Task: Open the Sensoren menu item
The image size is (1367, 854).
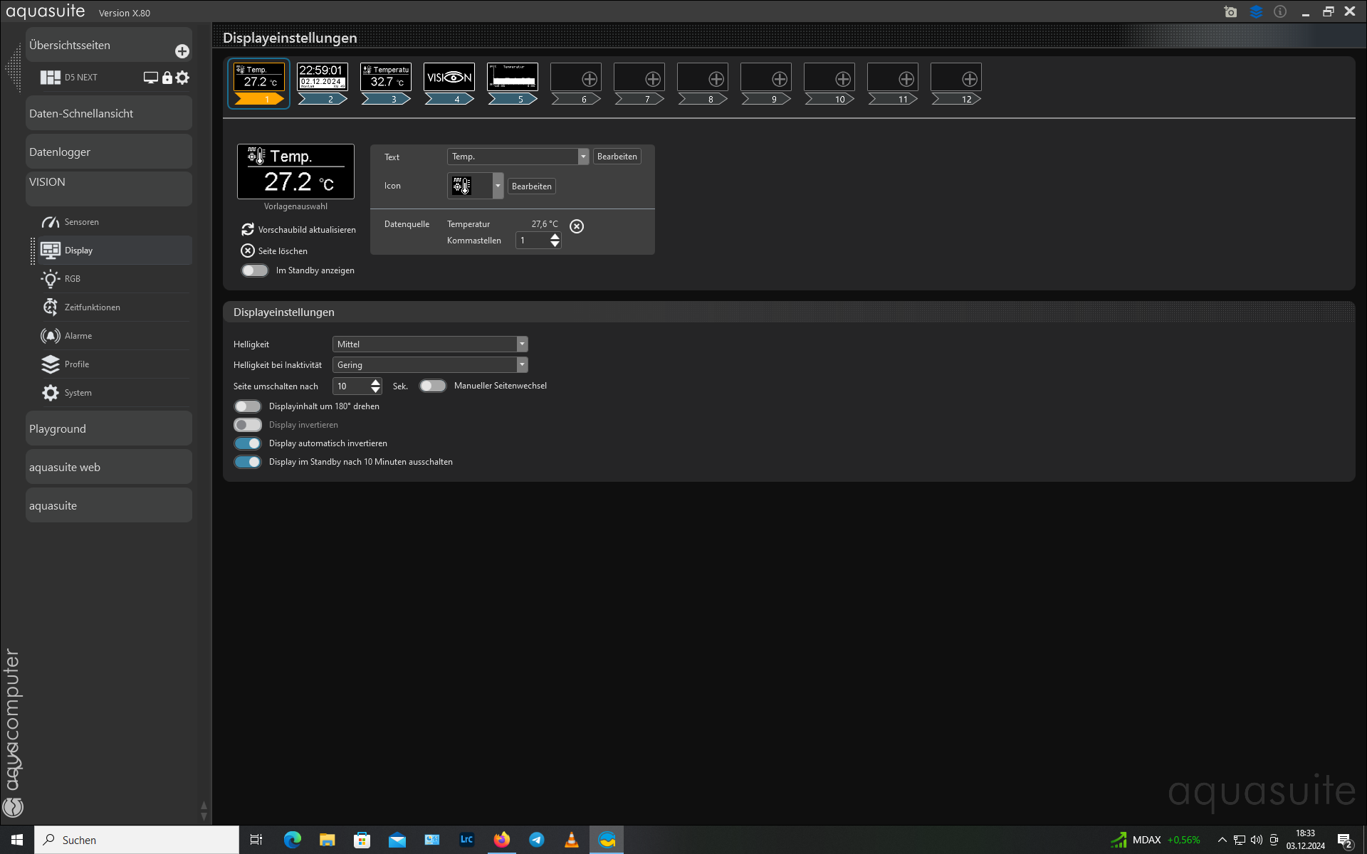Action: (x=81, y=222)
